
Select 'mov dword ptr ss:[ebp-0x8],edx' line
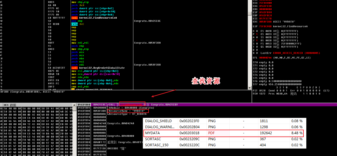[95, 80]
